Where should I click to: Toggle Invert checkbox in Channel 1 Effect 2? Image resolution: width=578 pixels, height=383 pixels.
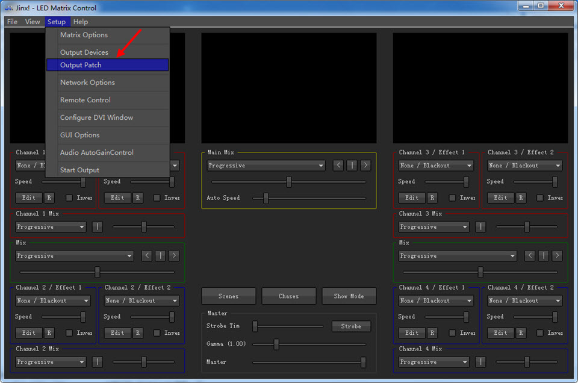pos(157,198)
